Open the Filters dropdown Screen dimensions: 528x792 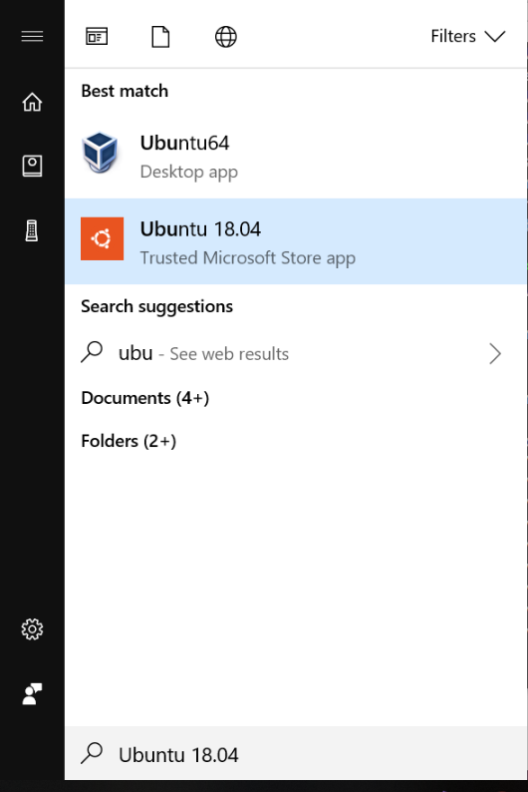click(467, 36)
